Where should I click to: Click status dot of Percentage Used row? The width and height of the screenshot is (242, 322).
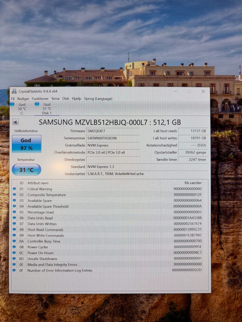14,212
